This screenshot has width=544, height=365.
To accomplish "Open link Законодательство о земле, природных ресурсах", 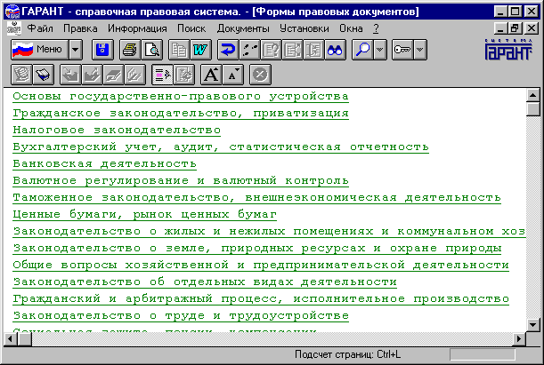I will click(x=257, y=249).
